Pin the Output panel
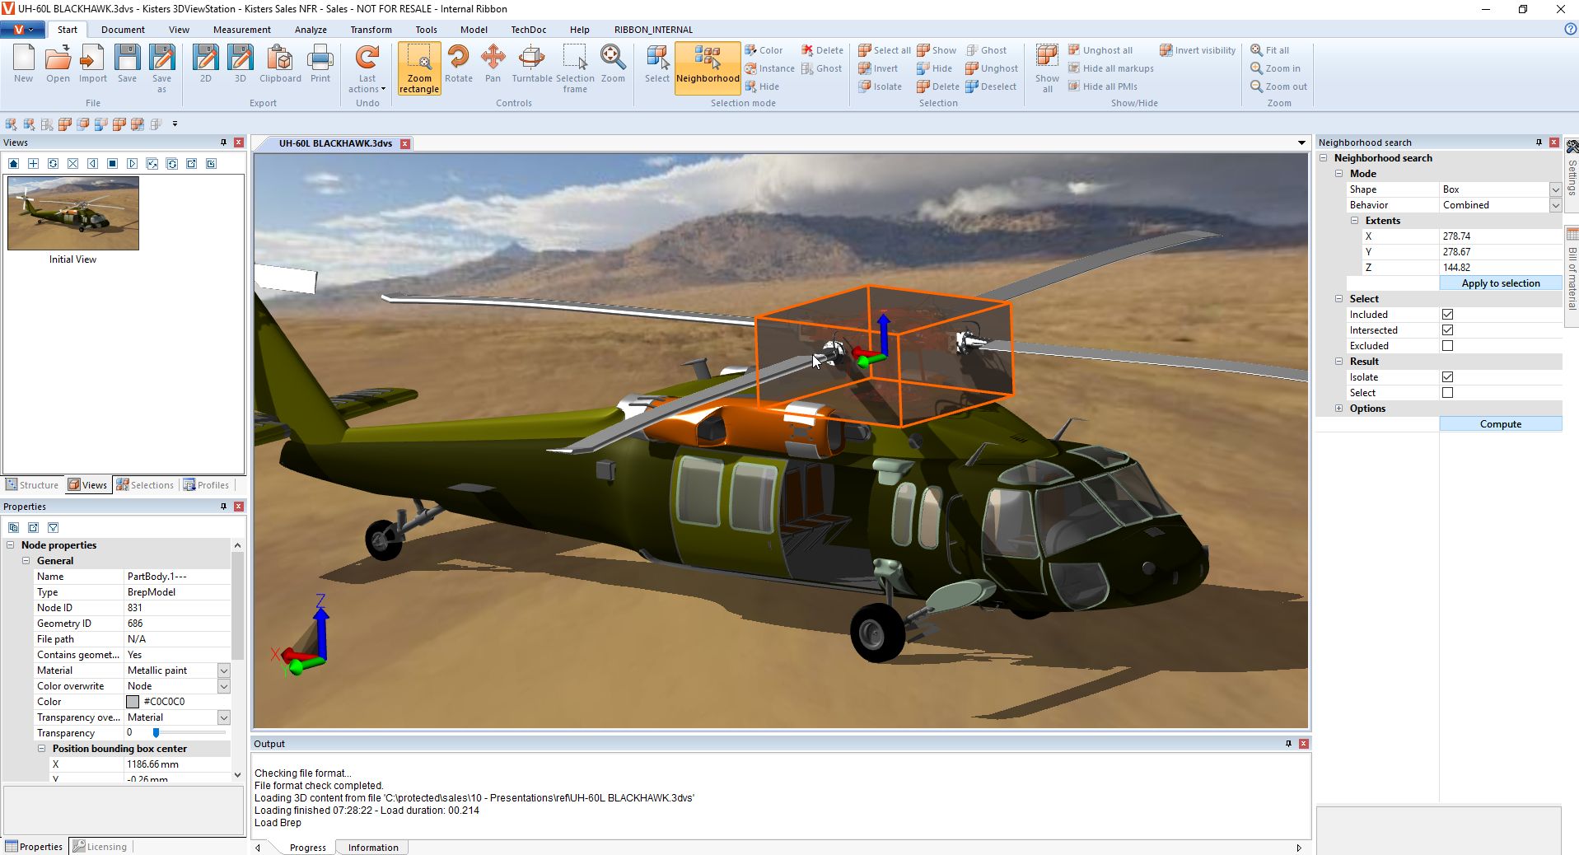Viewport: 1579px width, 855px height. (1288, 744)
